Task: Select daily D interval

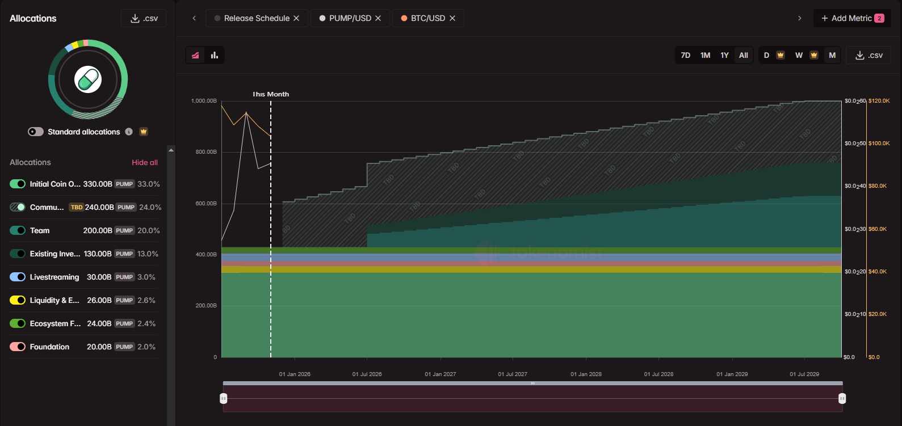Action: tap(766, 55)
